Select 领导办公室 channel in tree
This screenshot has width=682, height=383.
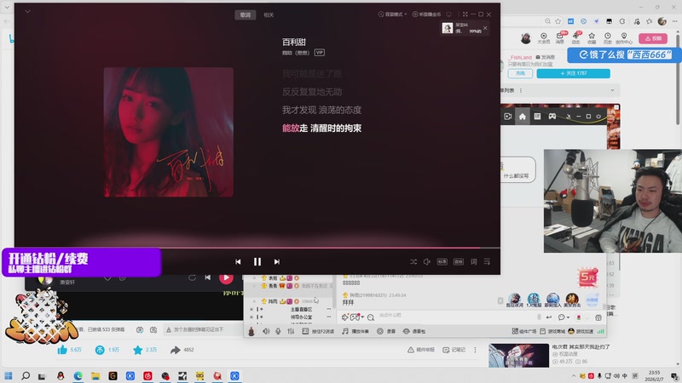coord(301,317)
